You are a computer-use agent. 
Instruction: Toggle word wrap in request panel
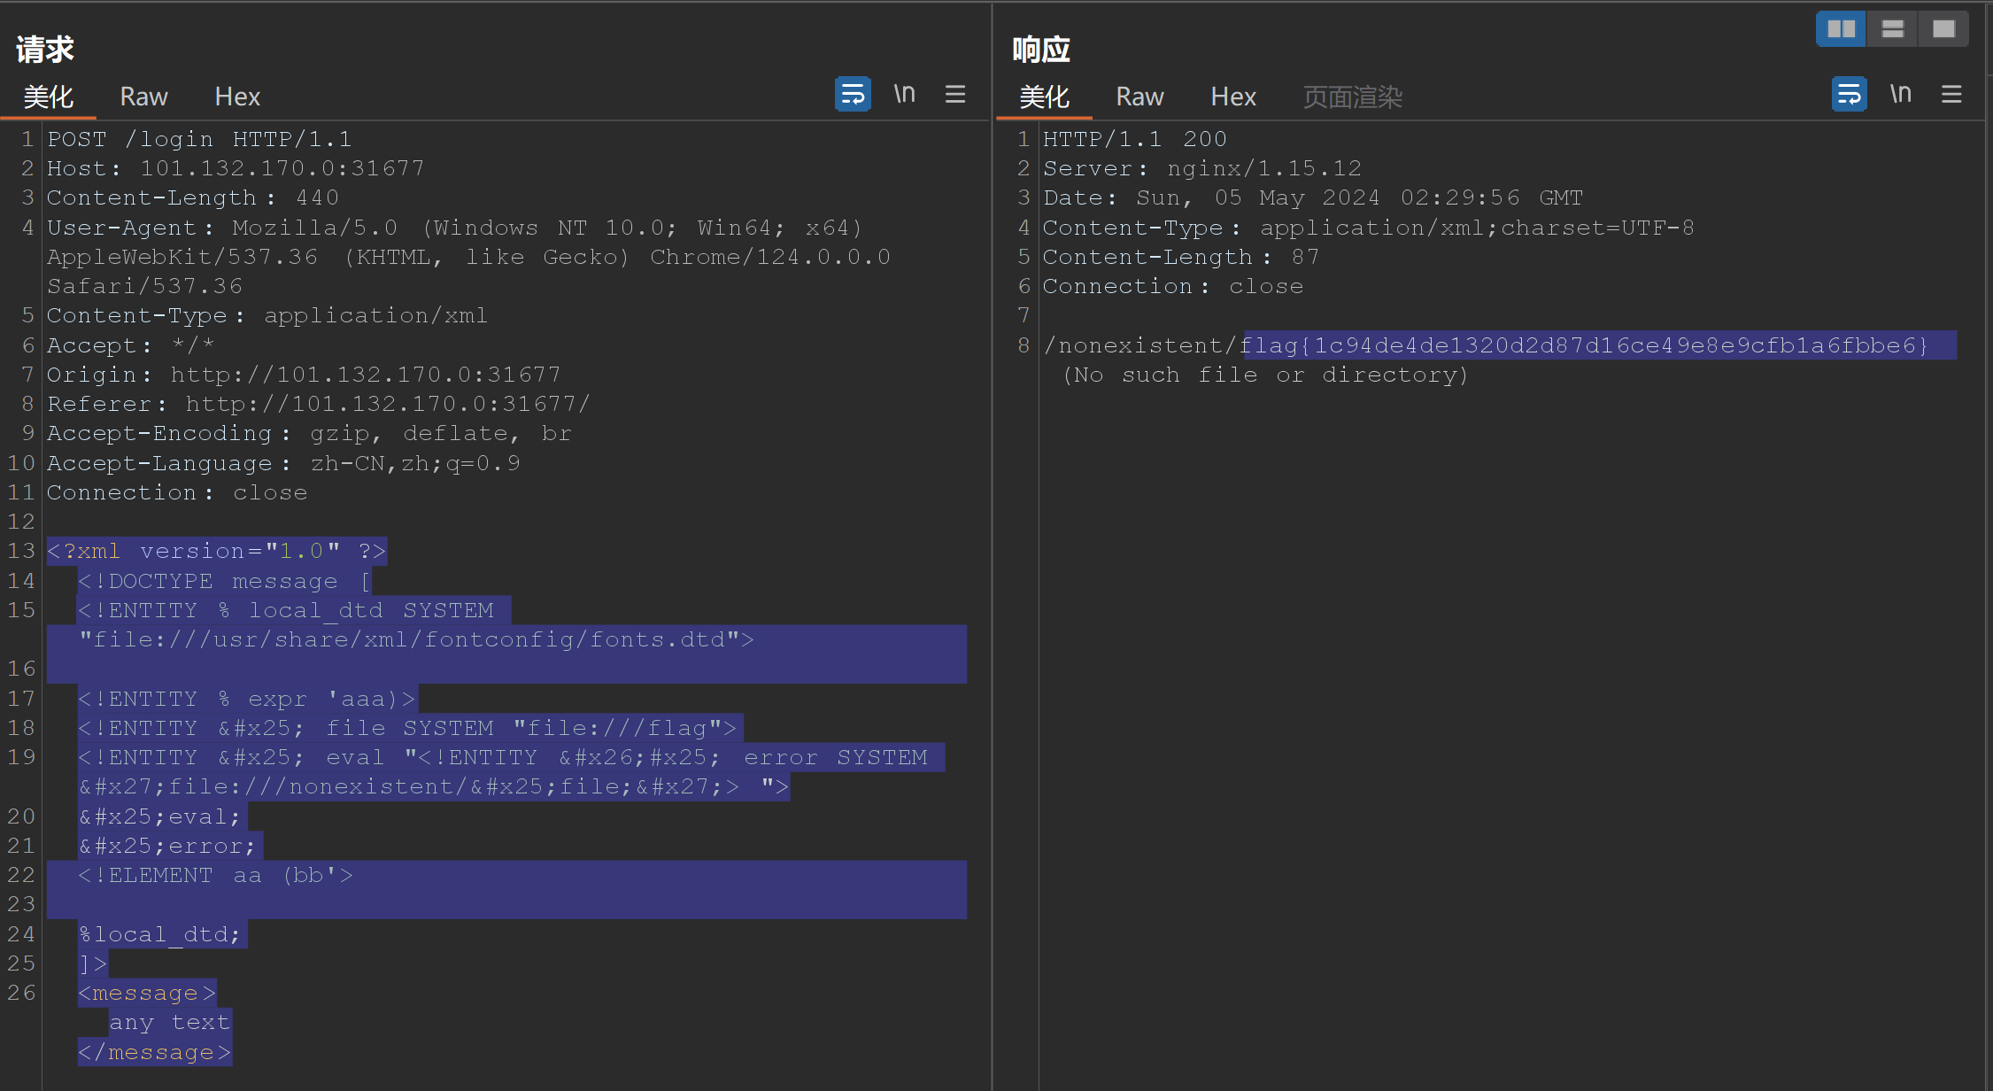pyautogui.click(x=852, y=94)
